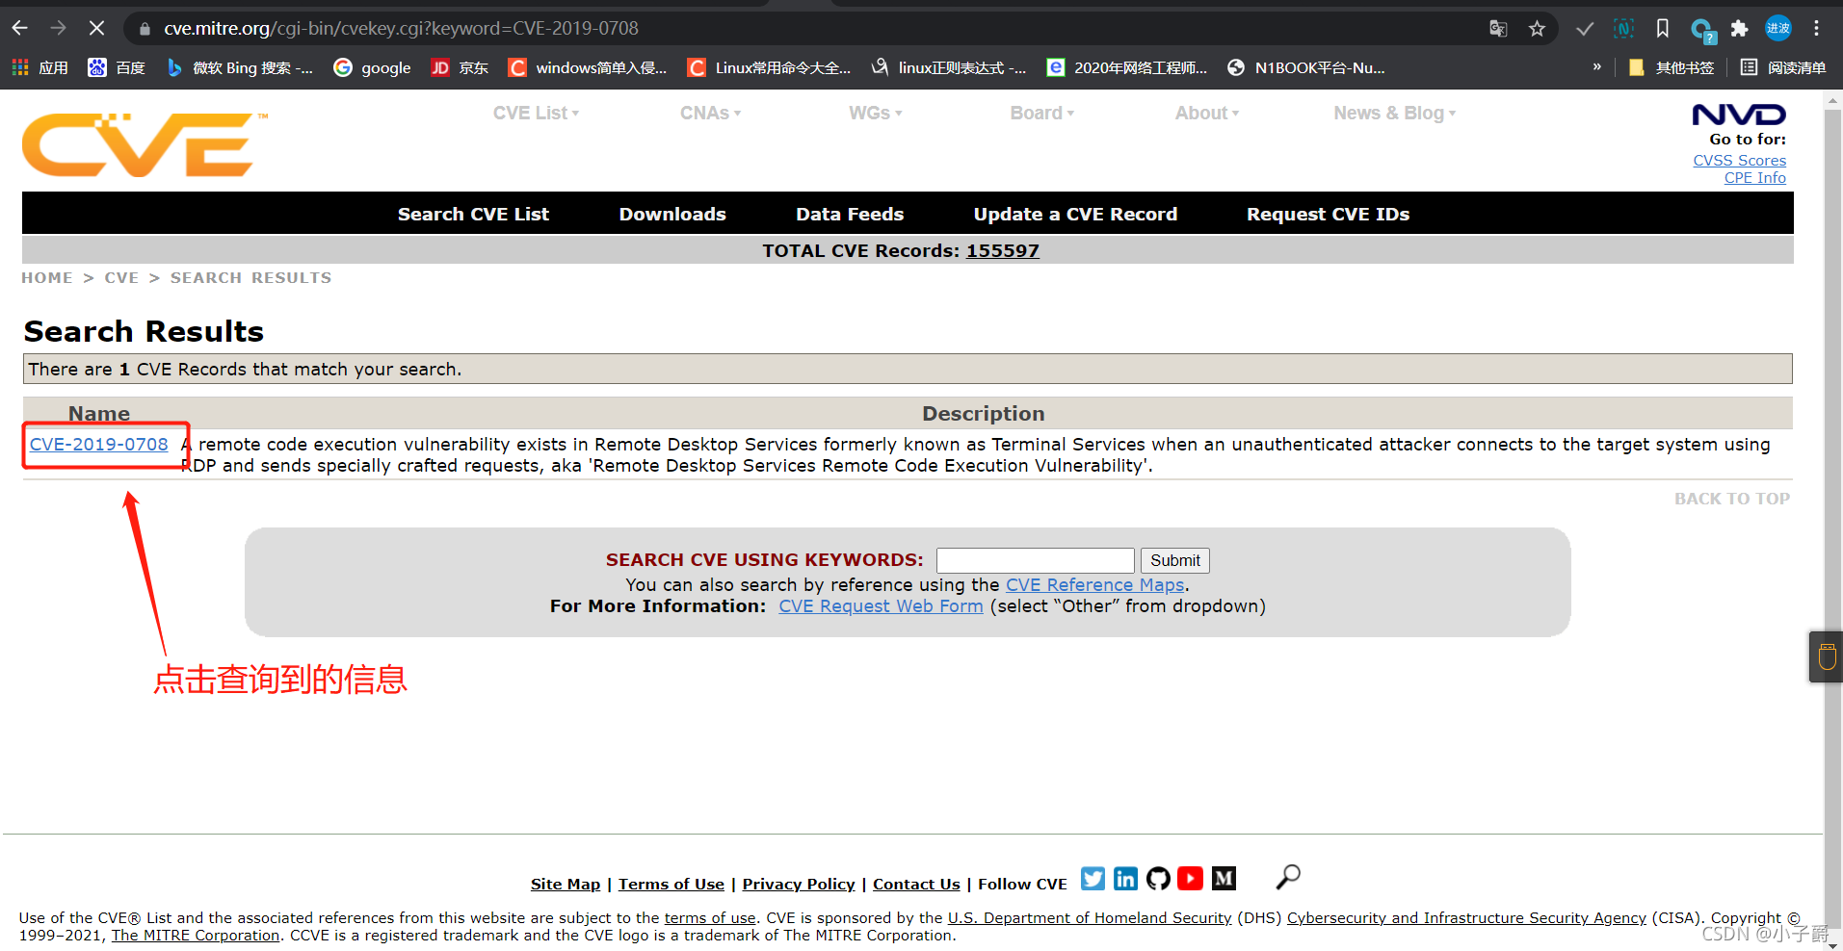Open the N1BOOK平台 bookmark
This screenshot has width=1843, height=951.
pos(1306,67)
